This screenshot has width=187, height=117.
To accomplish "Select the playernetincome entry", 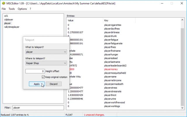I will pyautogui.click(x=113, y=80).
